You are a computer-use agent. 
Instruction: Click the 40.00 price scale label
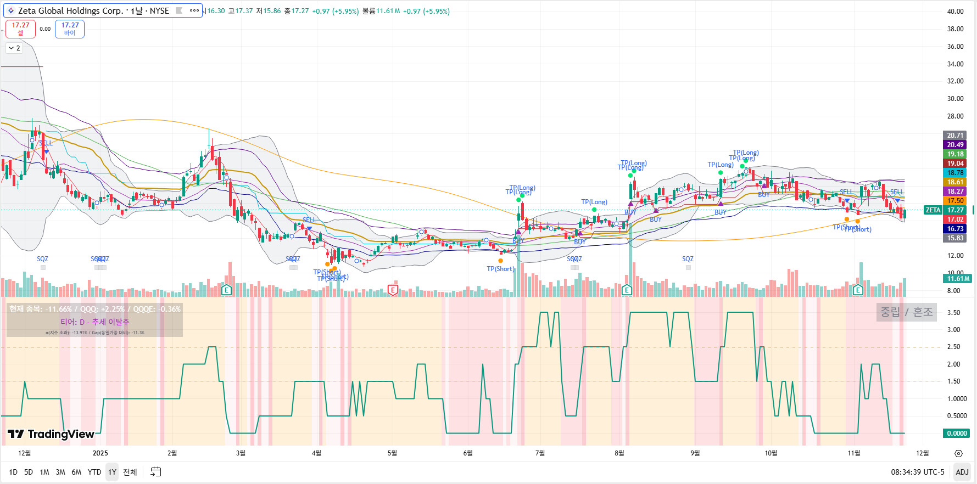tap(956, 12)
